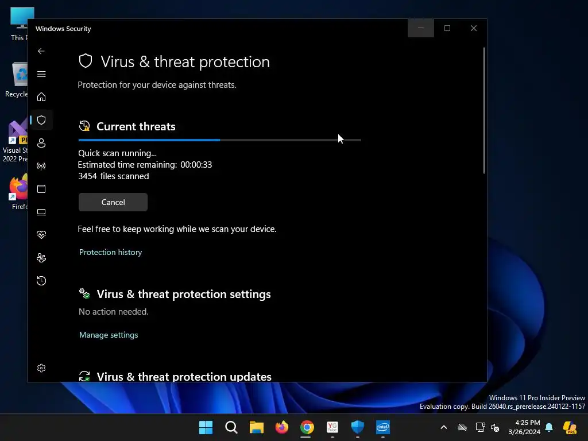
Task: Click the Virus & threat protection updates heading
Action: coord(184,377)
